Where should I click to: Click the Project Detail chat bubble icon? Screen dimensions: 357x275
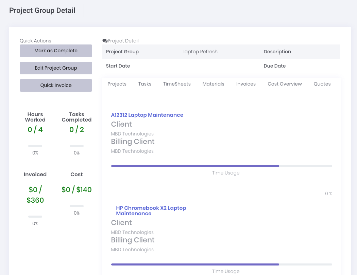click(105, 41)
